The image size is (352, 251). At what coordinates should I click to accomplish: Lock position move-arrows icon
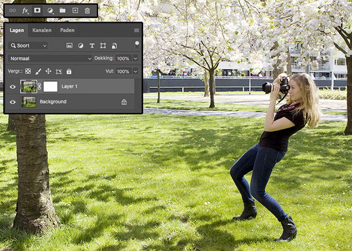pos(48,72)
